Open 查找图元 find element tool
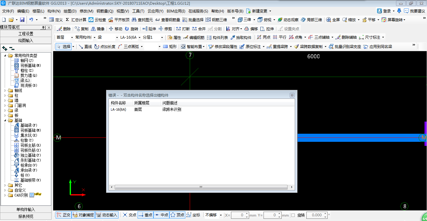 (x=143, y=20)
